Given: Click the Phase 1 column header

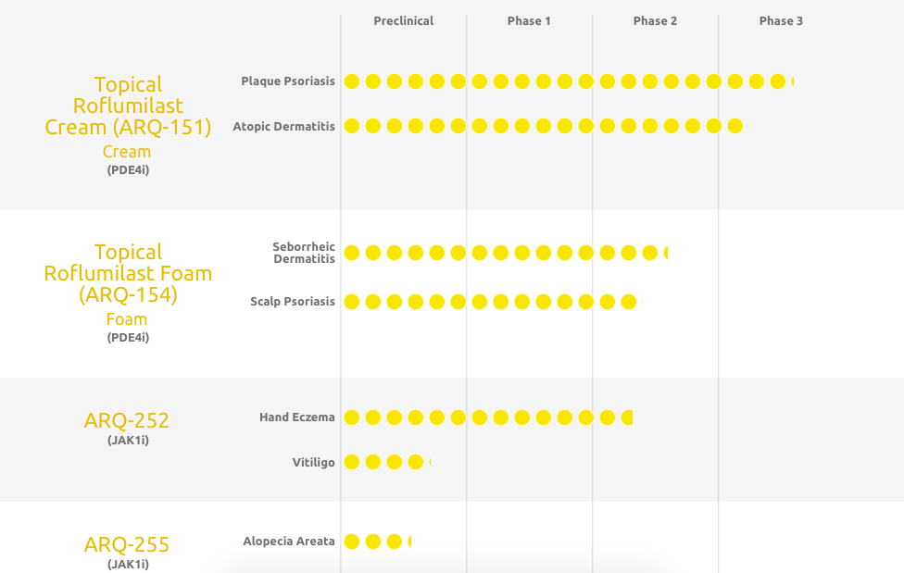Looking at the screenshot, I should coord(529,20).
